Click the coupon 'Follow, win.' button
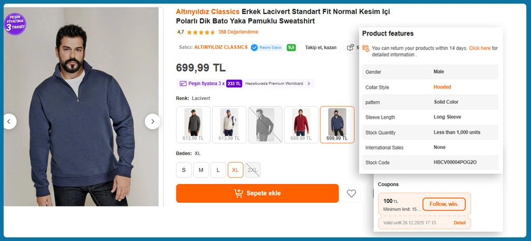 coord(444,204)
